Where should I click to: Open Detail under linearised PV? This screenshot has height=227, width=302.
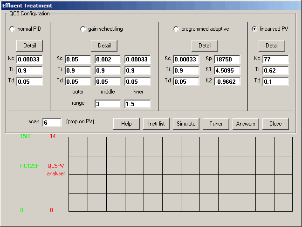(272, 46)
